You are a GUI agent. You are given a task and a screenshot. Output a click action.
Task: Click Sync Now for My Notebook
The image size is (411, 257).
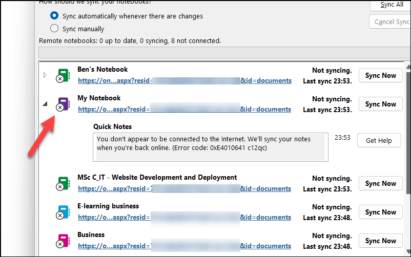click(380, 104)
